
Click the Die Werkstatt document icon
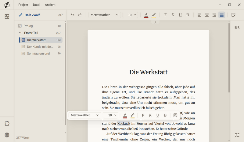pyautogui.click(x=23, y=40)
